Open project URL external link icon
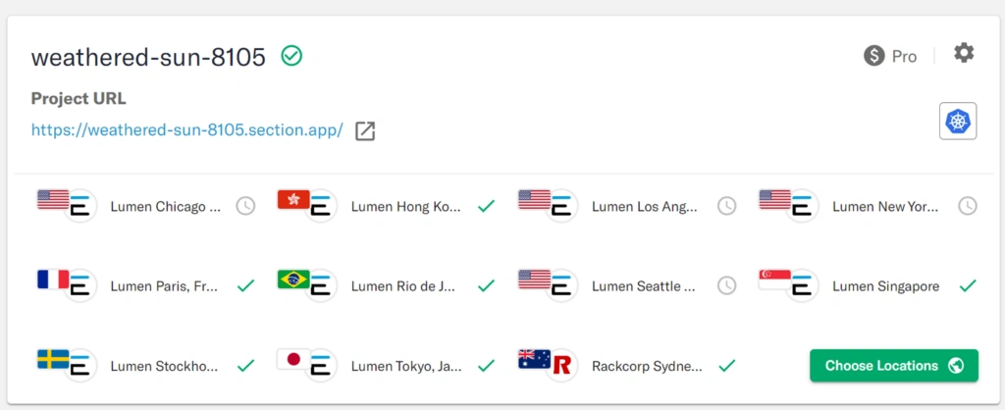This screenshot has height=410, width=1005. click(365, 130)
